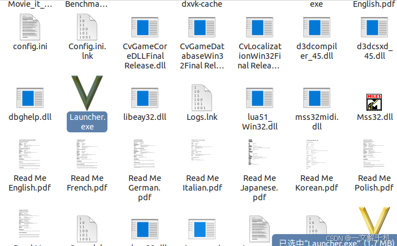This screenshot has height=246, width=397.
Task: Select the d3dcompiler_45.dll file
Action: pyautogui.click(x=317, y=27)
